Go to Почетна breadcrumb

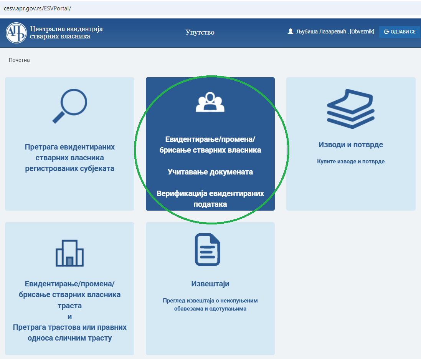point(19,60)
